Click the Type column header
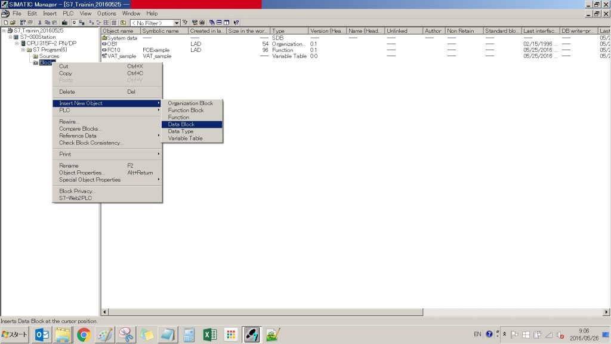The image size is (611, 344). point(289,31)
